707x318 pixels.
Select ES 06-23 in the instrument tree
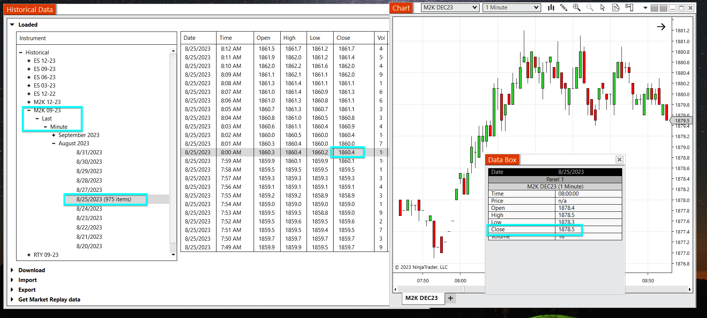(45, 77)
